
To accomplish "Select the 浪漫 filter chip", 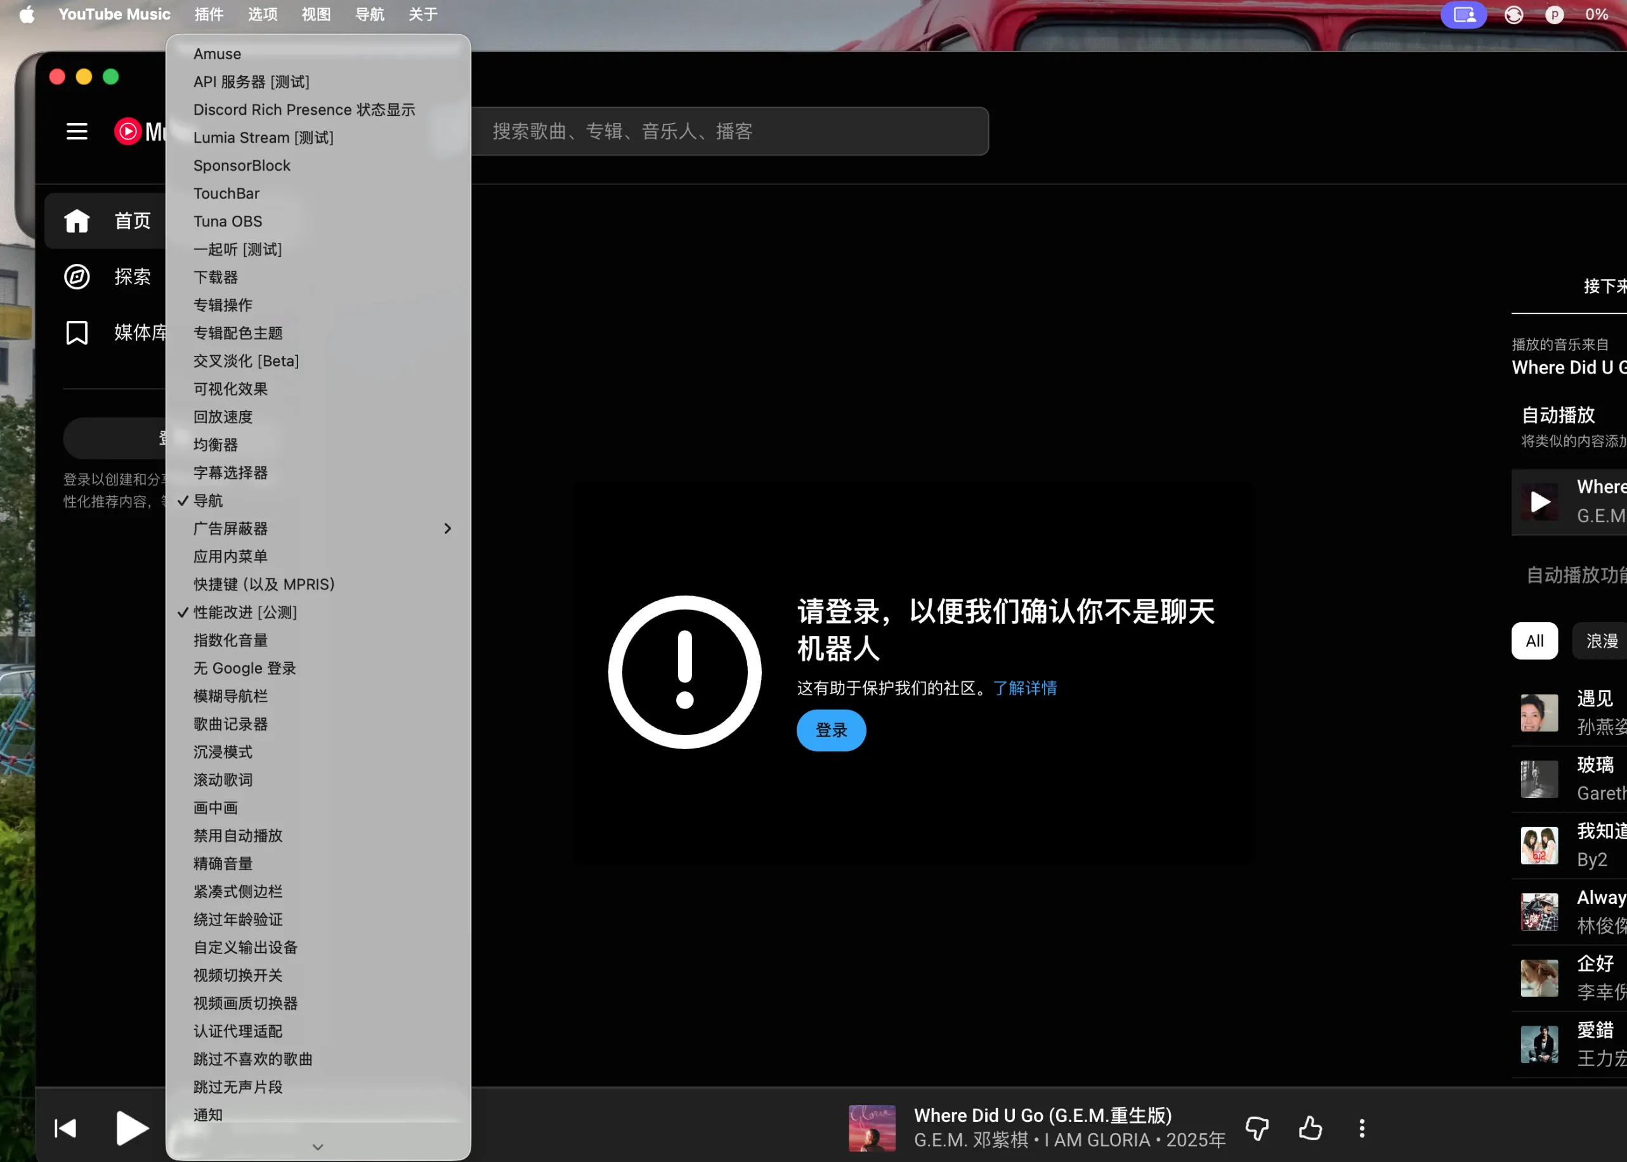I will point(1601,641).
